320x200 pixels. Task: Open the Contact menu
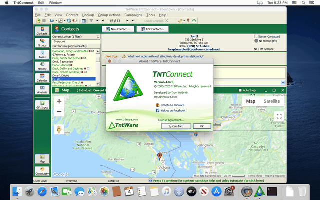(72, 15)
